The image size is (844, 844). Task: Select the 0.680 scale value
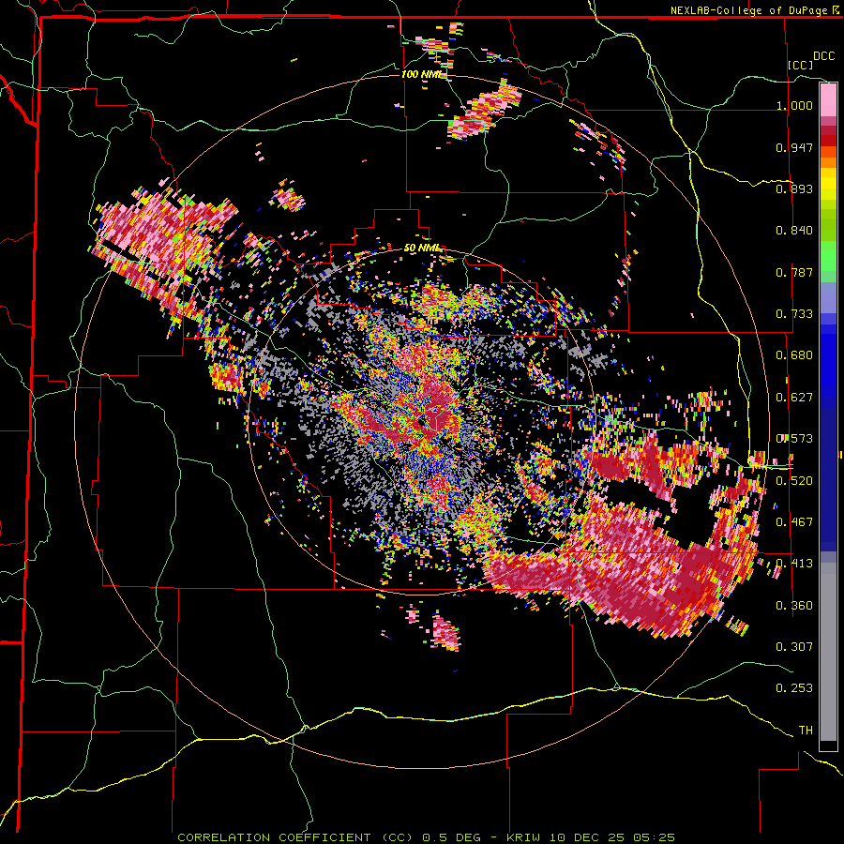tap(794, 355)
